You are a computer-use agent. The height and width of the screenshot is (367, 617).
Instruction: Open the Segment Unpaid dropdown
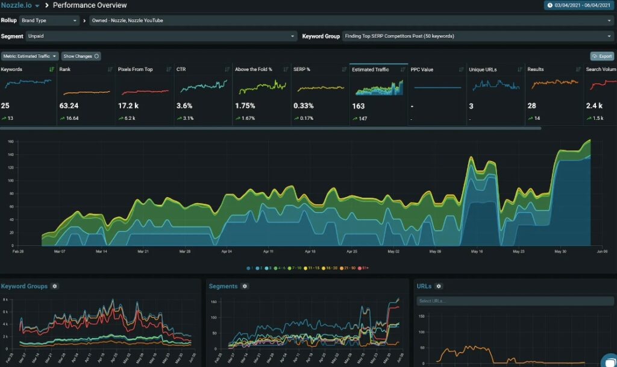[x=161, y=36]
